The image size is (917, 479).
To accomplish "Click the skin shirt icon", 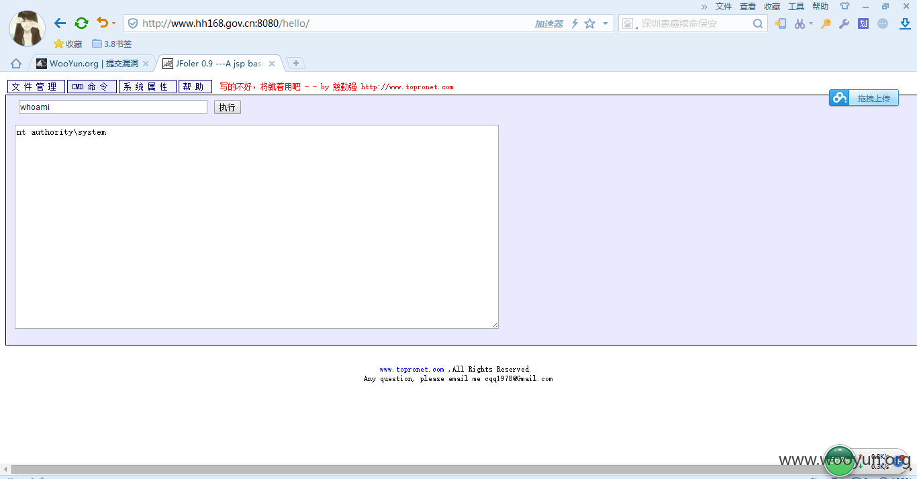I will [844, 6].
